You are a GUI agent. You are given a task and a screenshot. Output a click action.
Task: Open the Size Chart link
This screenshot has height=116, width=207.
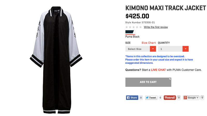pyautogui.click(x=149, y=43)
